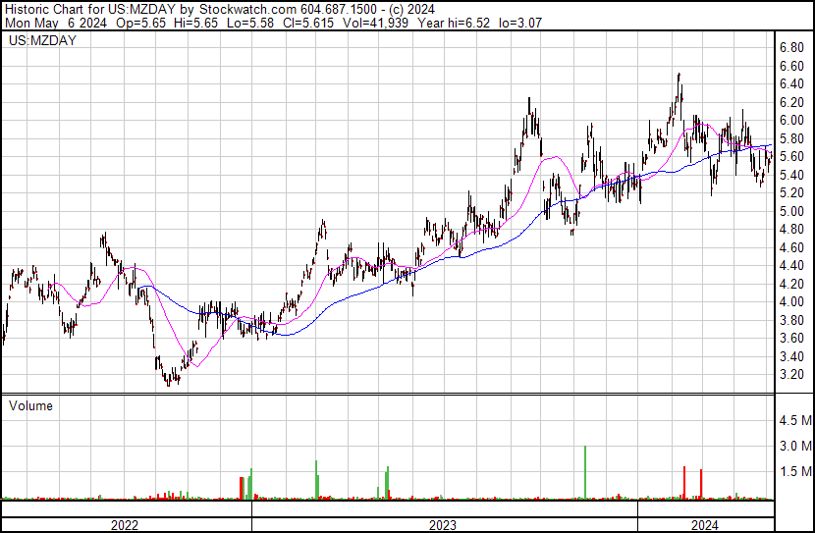Screen dimensions: 815x533
Task: Click the 5.20 price axis label
Action: coord(792,192)
